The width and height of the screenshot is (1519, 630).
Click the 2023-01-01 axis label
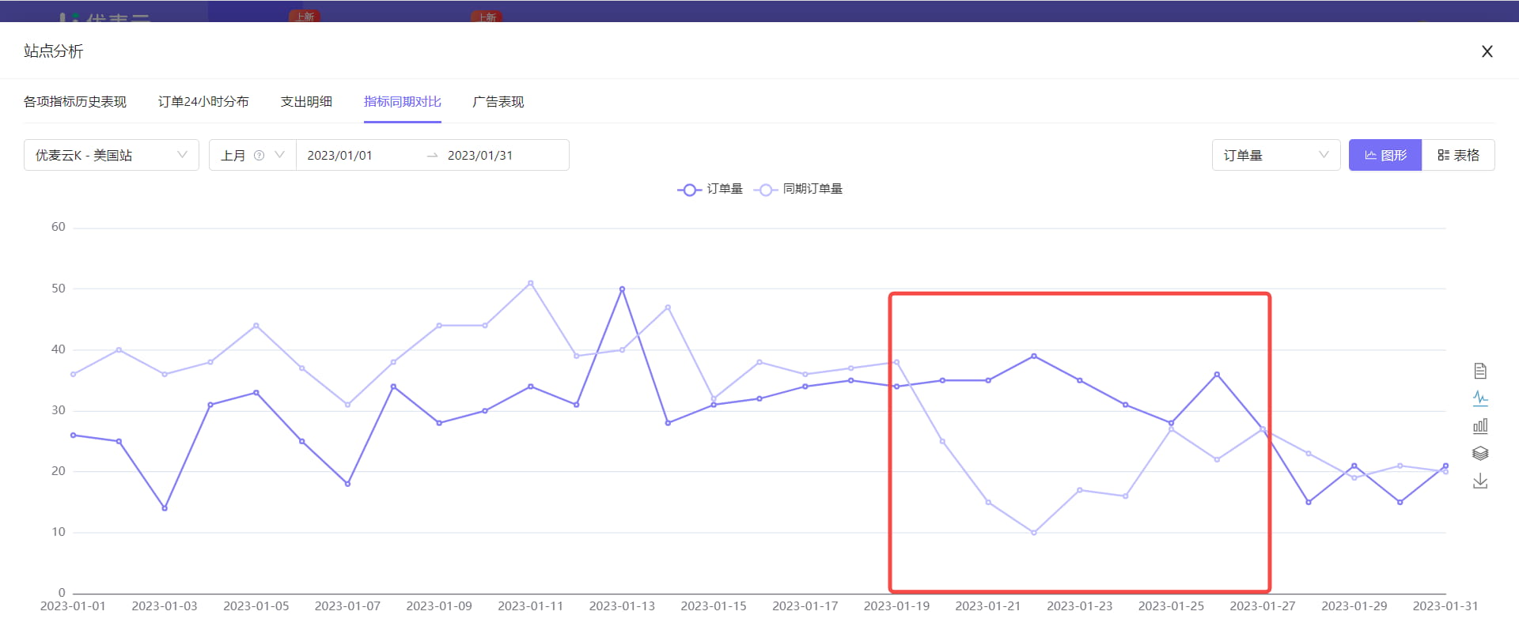[73, 606]
